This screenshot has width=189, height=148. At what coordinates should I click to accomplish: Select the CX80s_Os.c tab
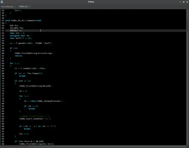pyautogui.click(x=23, y=7)
